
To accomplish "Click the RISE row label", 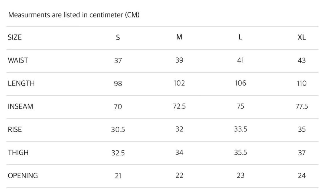I will click(15, 129).
